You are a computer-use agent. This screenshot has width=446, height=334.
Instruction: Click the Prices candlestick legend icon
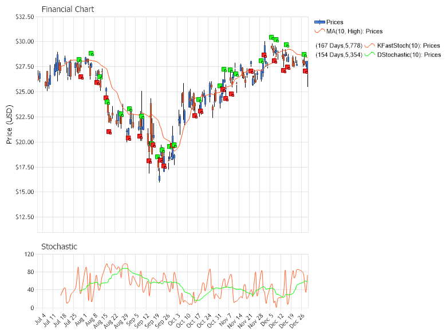pyautogui.click(x=319, y=22)
